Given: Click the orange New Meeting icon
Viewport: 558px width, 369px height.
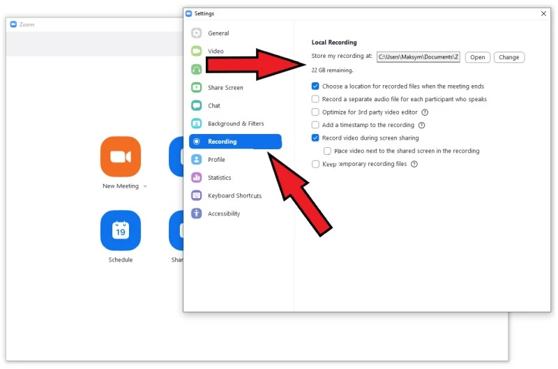Looking at the screenshot, I should coord(120,156).
